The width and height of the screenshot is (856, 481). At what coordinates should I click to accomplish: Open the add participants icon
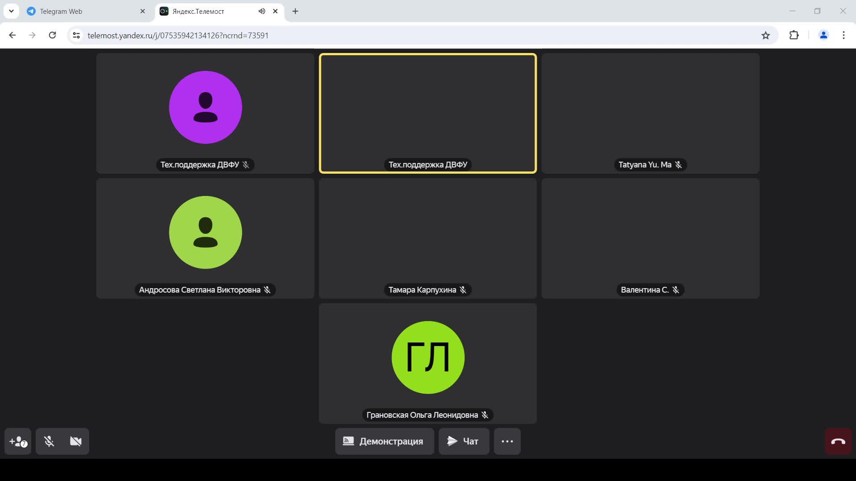coord(18,441)
